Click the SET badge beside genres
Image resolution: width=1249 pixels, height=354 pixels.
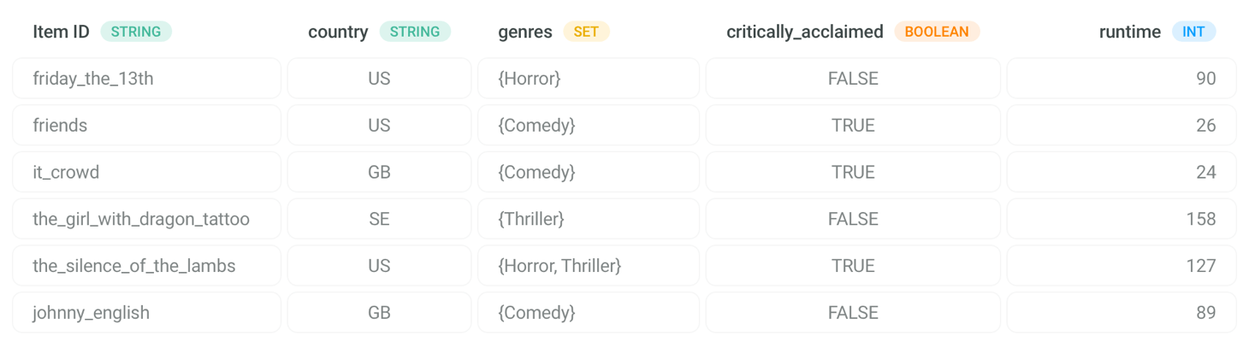[586, 32]
